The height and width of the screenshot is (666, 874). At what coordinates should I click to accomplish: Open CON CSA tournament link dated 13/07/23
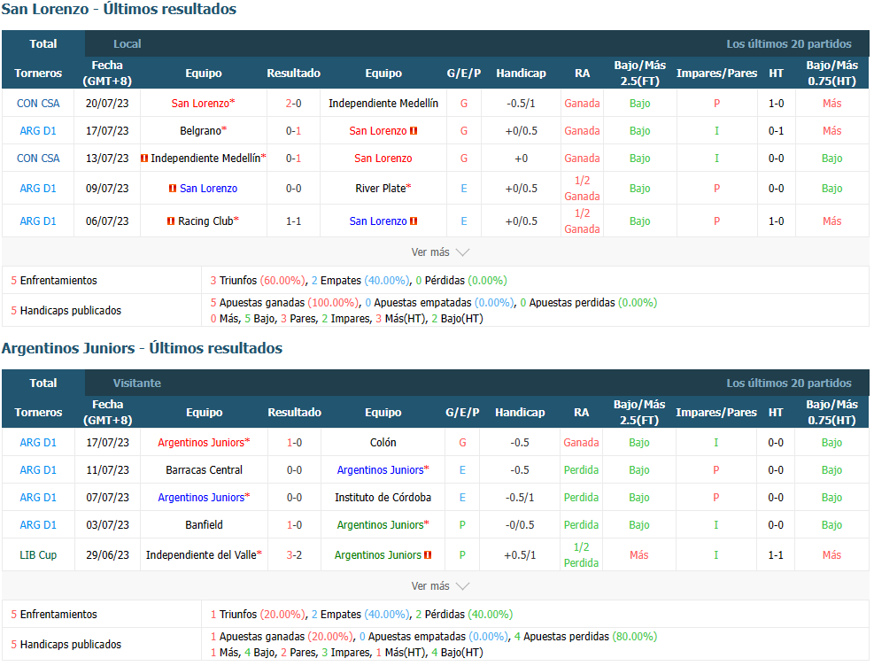pos(38,158)
